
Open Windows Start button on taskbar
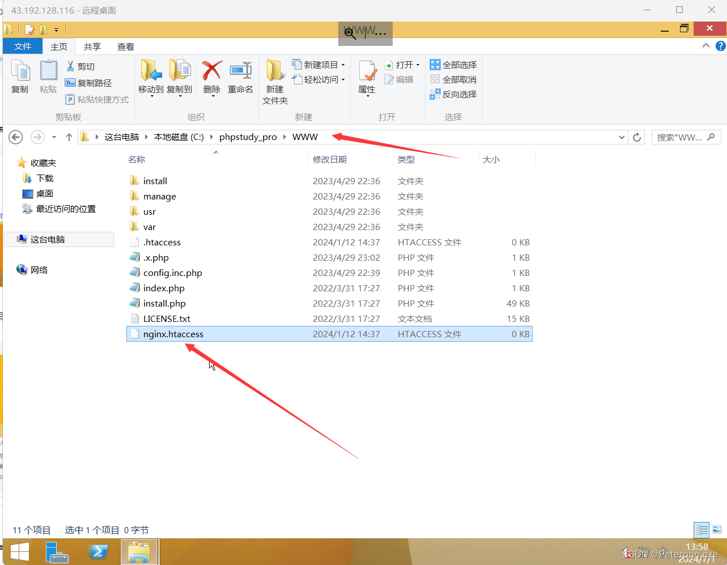[19, 552]
